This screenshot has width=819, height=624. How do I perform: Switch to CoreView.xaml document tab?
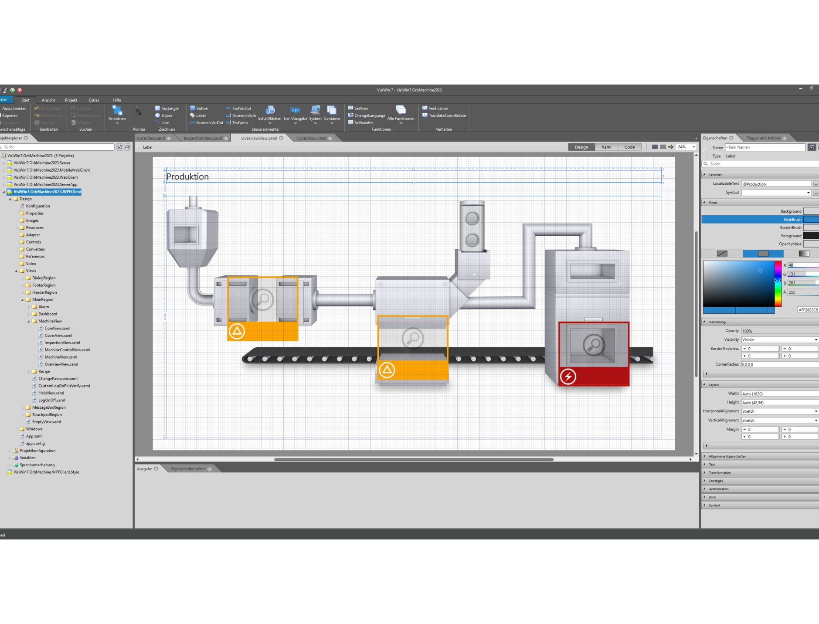click(x=151, y=138)
